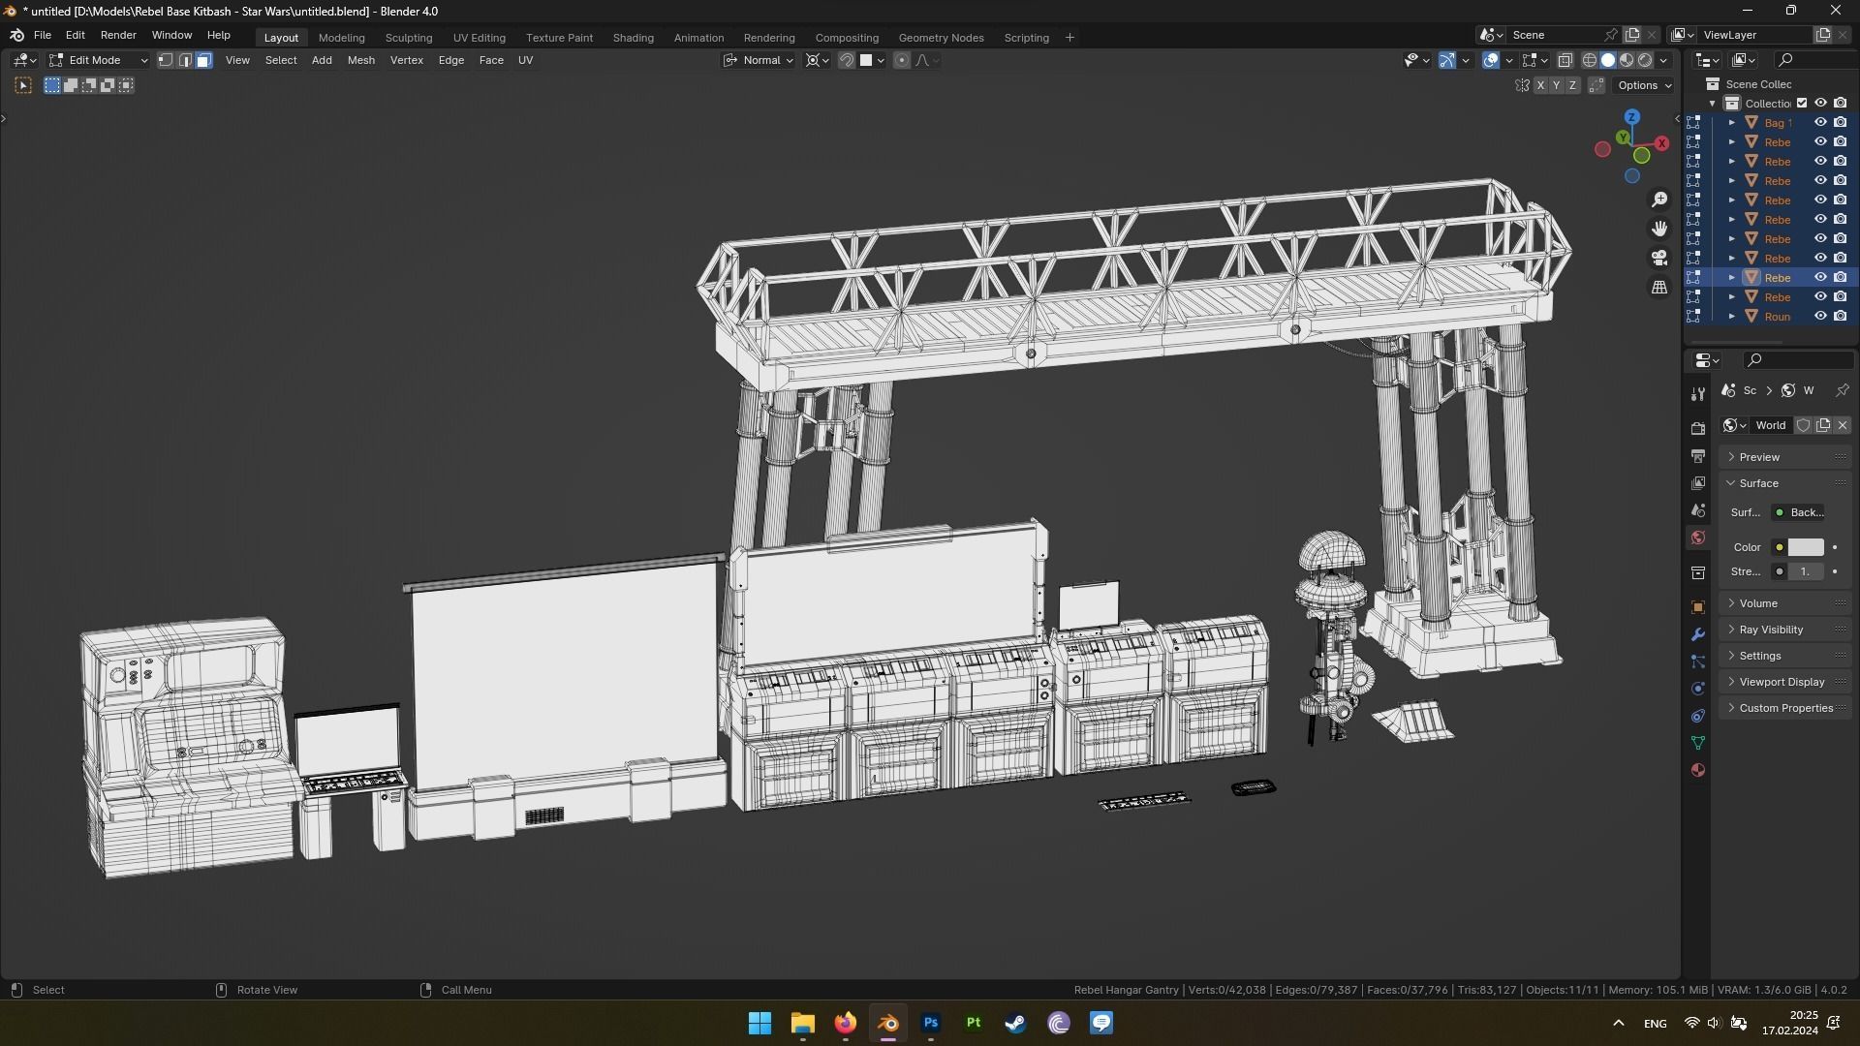Switch to Modeling workspace tab
This screenshot has height=1046, width=1860.
(341, 38)
